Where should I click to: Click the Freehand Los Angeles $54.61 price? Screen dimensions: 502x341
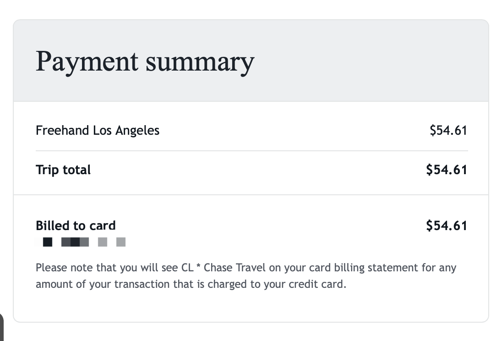click(448, 131)
